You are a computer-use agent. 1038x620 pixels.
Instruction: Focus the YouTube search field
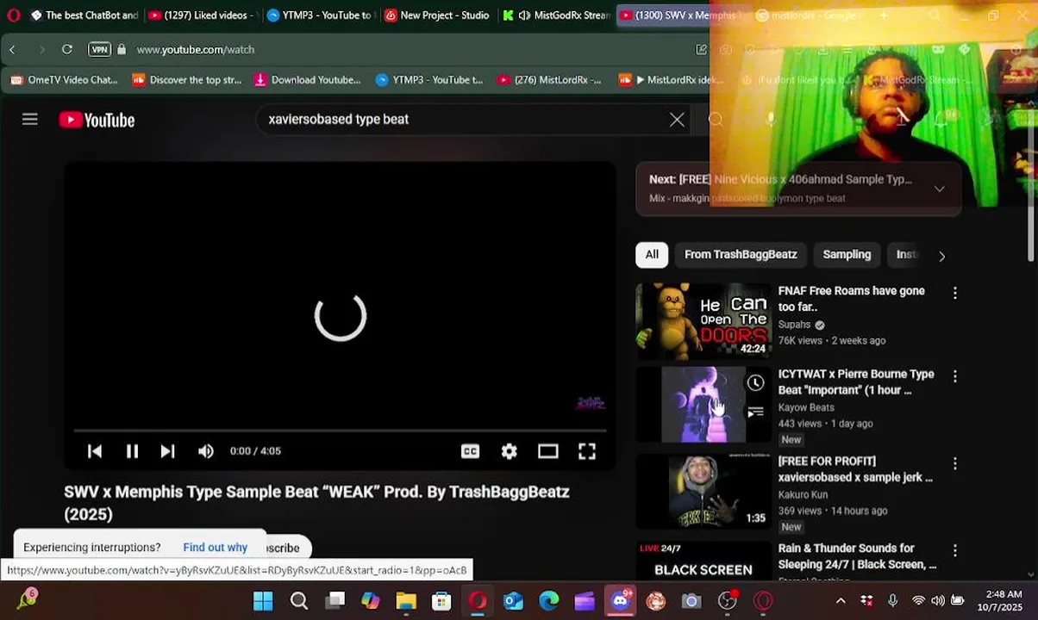pos(466,120)
